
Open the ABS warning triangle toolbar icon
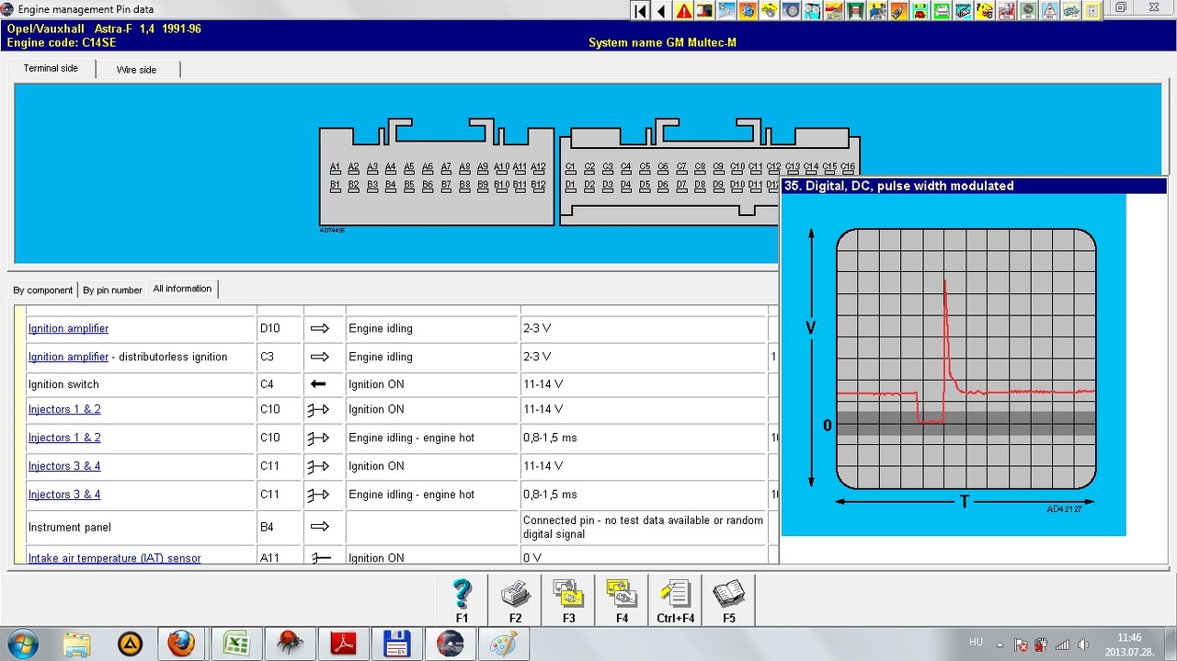pos(1050,11)
